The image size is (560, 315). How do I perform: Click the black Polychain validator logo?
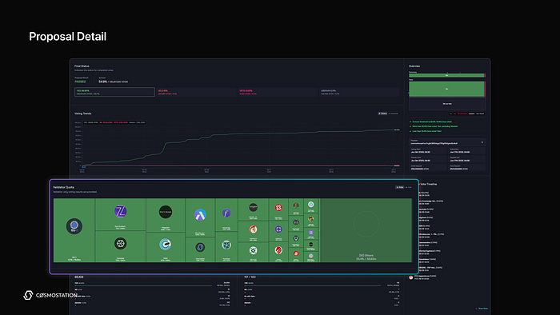tap(166, 212)
